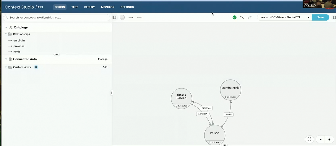This screenshot has height=146, width=336.
Task: Select the add concept circle tool
Action: click(x=122, y=17)
